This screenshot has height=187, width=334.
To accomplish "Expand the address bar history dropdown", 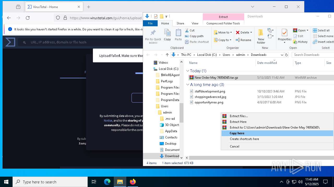I will tap(282, 55).
